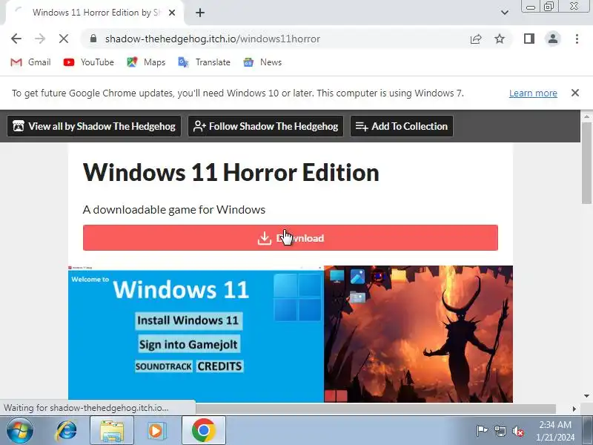Open the Windows Start menu
The height and width of the screenshot is (445, 593).
point(19,431)
